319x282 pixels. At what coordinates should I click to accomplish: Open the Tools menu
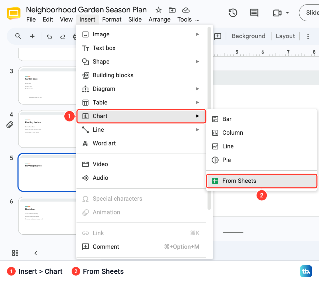(184, 20)
